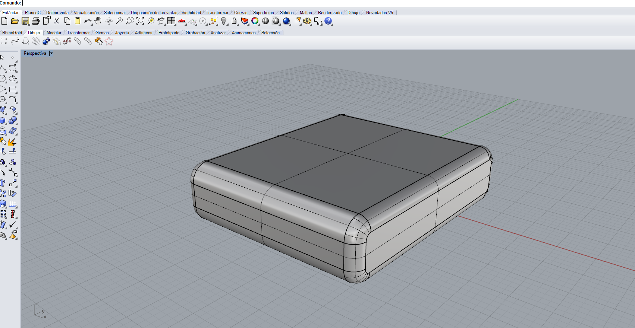The height and width of the screenshot is (328, 635).
Task: Click the Copy to clipboard icon
Action: tap(67, 21)
